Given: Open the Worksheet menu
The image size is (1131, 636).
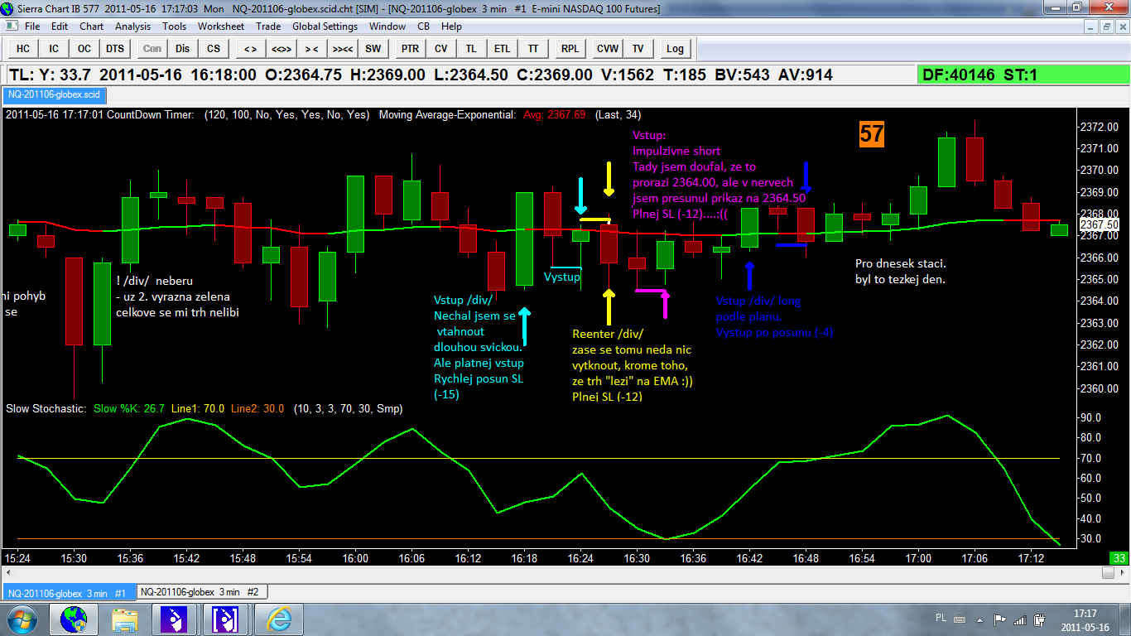Looking at the screenshot, I should pyautogui.click(x=221, y=26).
